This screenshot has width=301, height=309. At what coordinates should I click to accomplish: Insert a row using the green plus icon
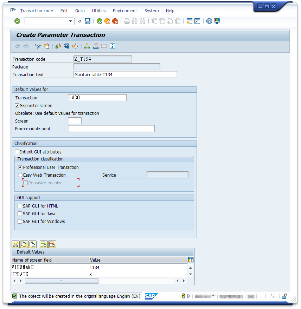tap(43, 244)
